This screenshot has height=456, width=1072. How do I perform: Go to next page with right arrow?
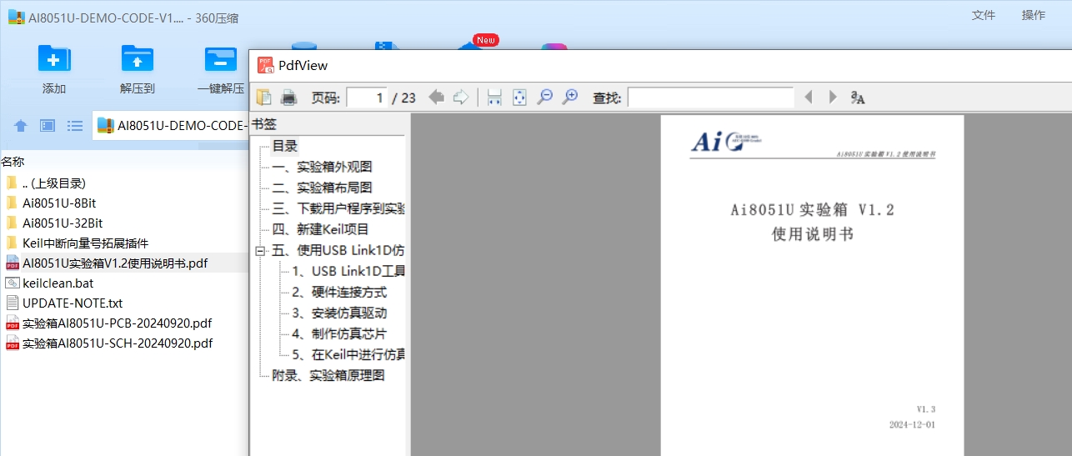click(x=461, y=98)
